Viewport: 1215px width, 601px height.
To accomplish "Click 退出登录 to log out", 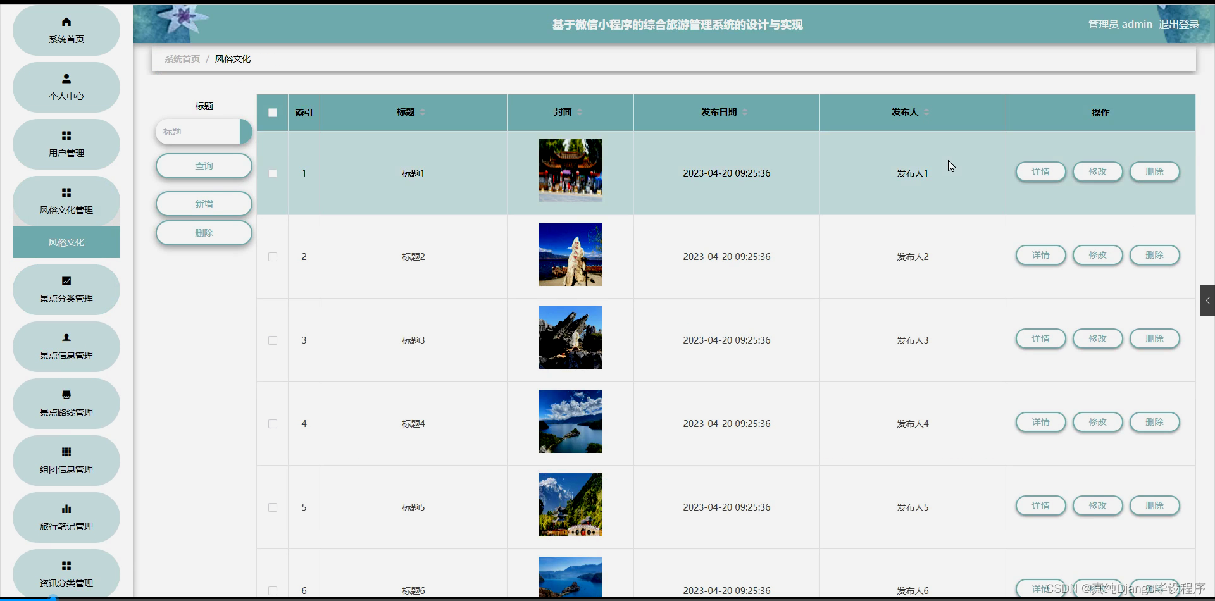I will pos(1178,24).
